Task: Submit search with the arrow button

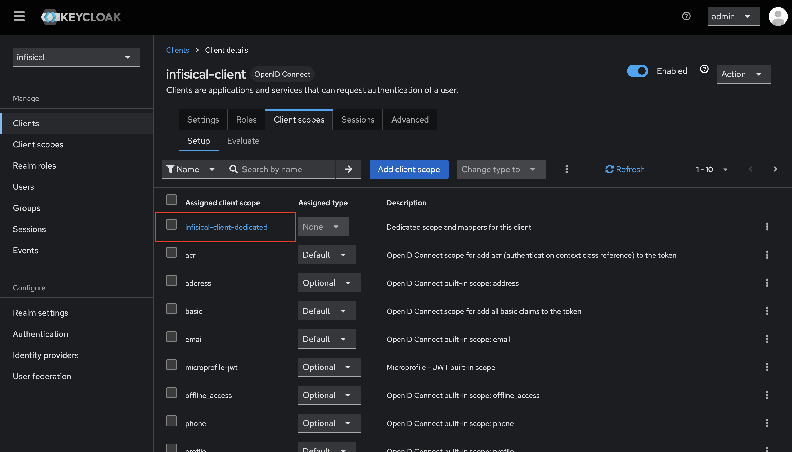Action: [348, 169]
